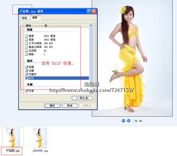Edit the 标题 property field
177x156 pixels.
point(56,67)
